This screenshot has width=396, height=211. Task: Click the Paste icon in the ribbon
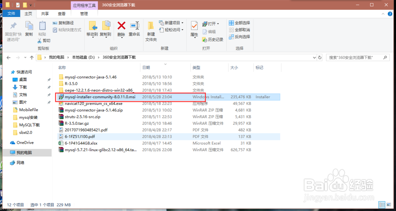click(42, 26)
